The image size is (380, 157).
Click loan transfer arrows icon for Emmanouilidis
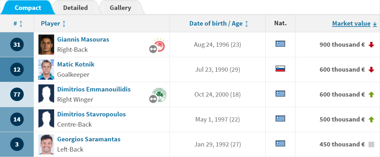(153, 99)
